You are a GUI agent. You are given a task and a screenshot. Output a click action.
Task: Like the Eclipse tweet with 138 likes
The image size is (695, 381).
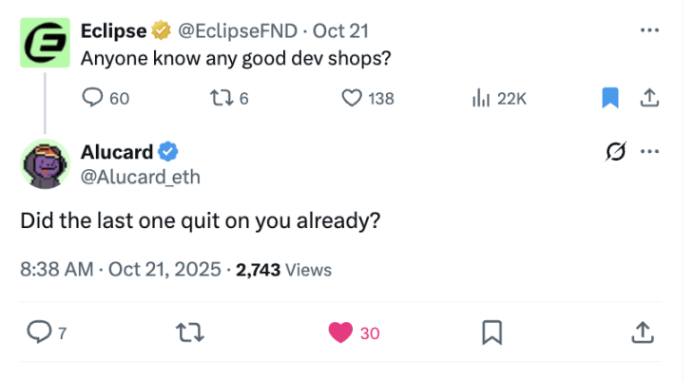(x=367, y=98)
